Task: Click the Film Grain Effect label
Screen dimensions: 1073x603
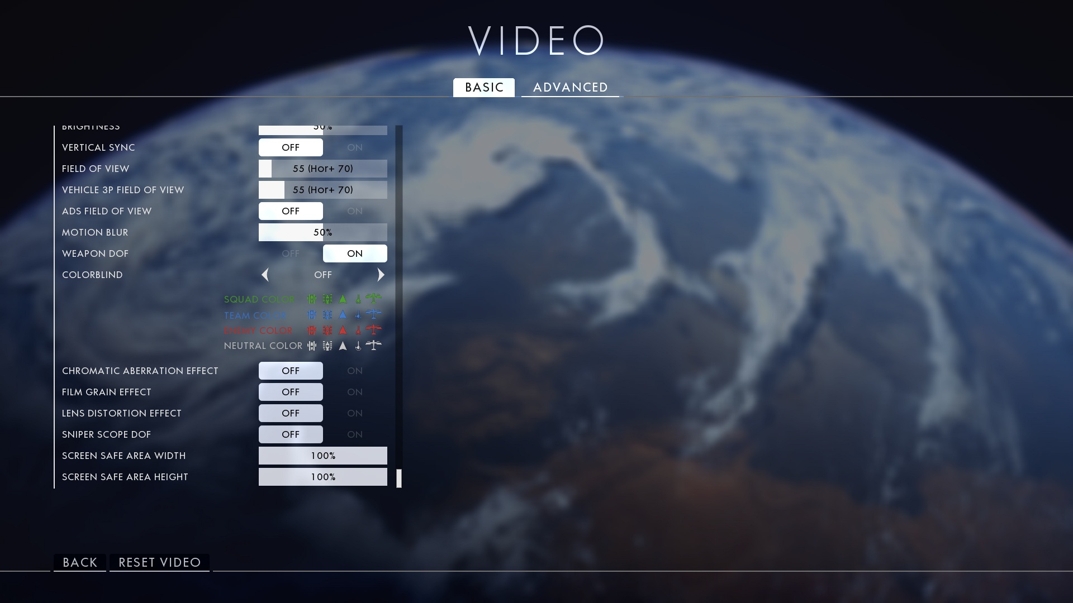Action: point(107,392)
